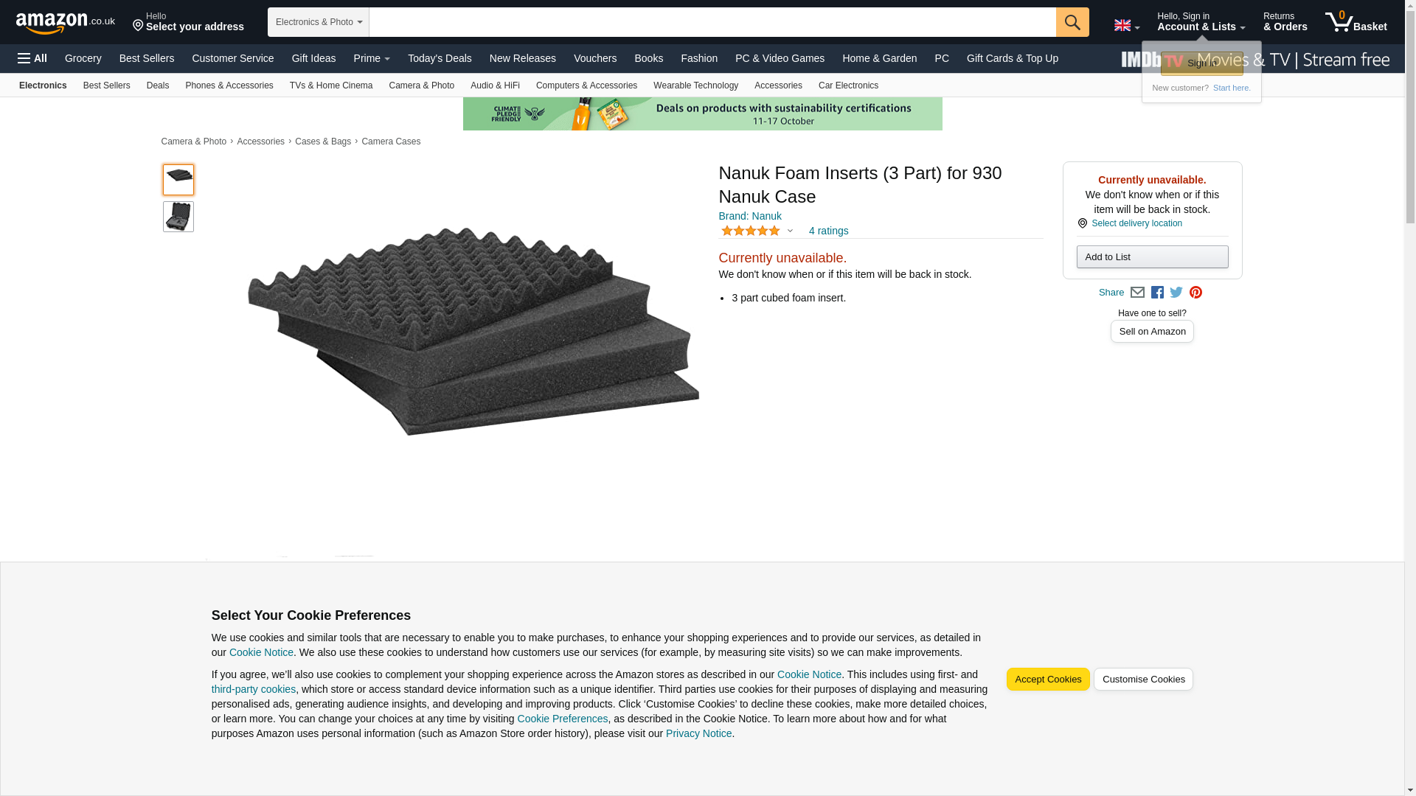1416x796 pixels.
Task: Click the magnifying glass search button
Action: (1072, 22)
